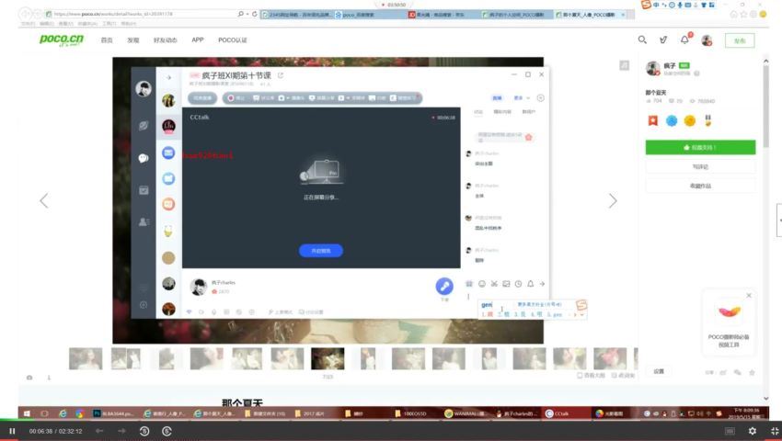Select the first photo thumbnail in strip
Image resolution: width=782 pixels, height=441 pixels.
[86, 359]
